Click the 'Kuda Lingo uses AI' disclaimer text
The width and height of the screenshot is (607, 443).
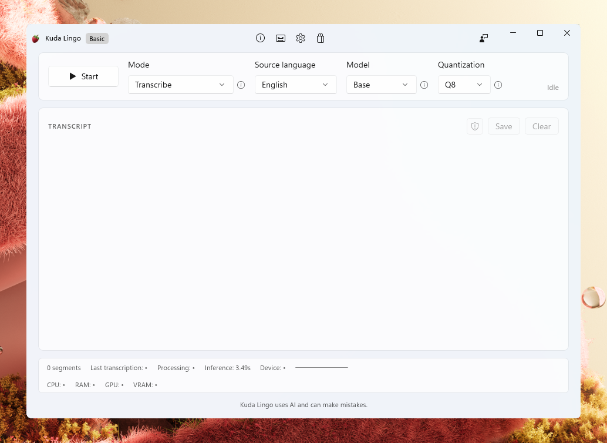point(303,405)
